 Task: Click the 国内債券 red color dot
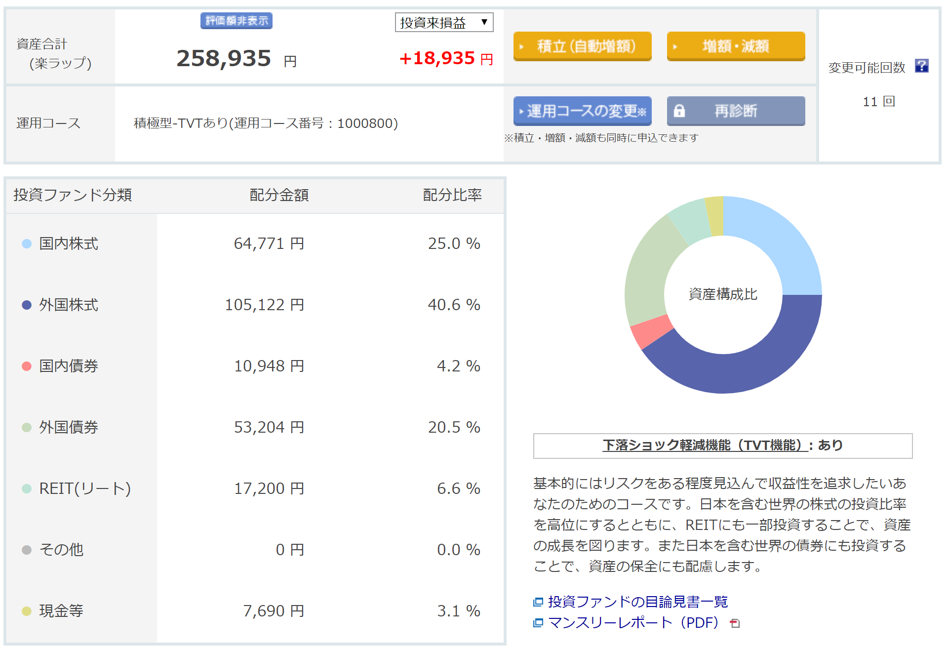click(27, 366)
